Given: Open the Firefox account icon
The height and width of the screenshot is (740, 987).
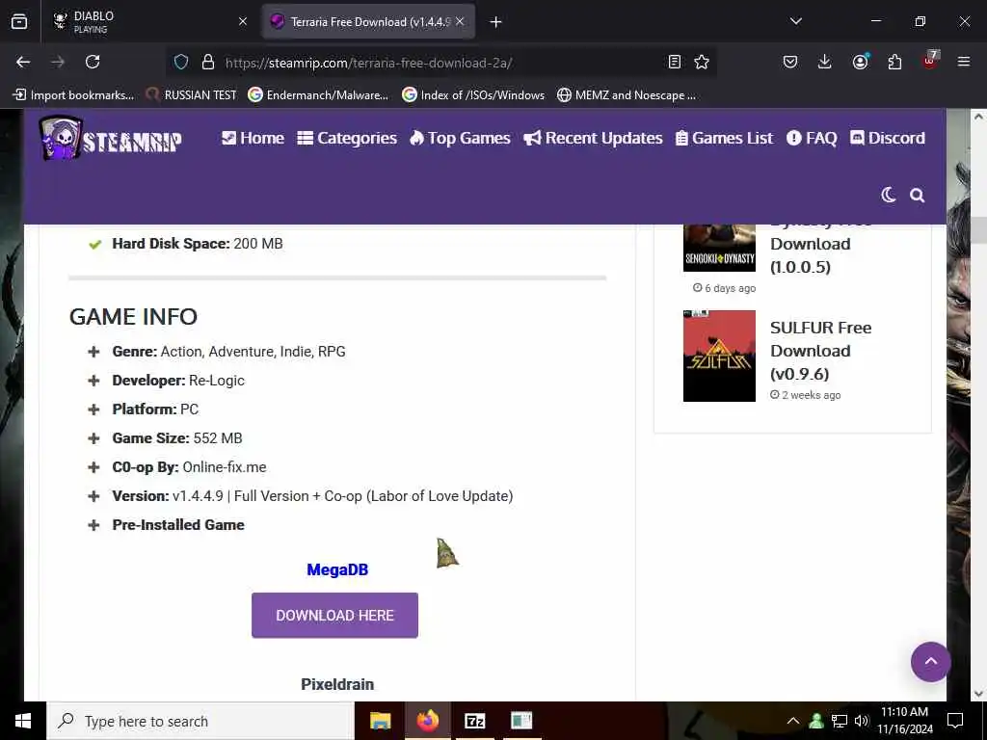Looking at the screenshot, I should click(x=860, y=61).
